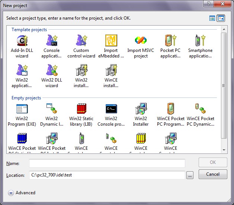Pick Win32 Program (EXE) empty project

tap(22, 109)
